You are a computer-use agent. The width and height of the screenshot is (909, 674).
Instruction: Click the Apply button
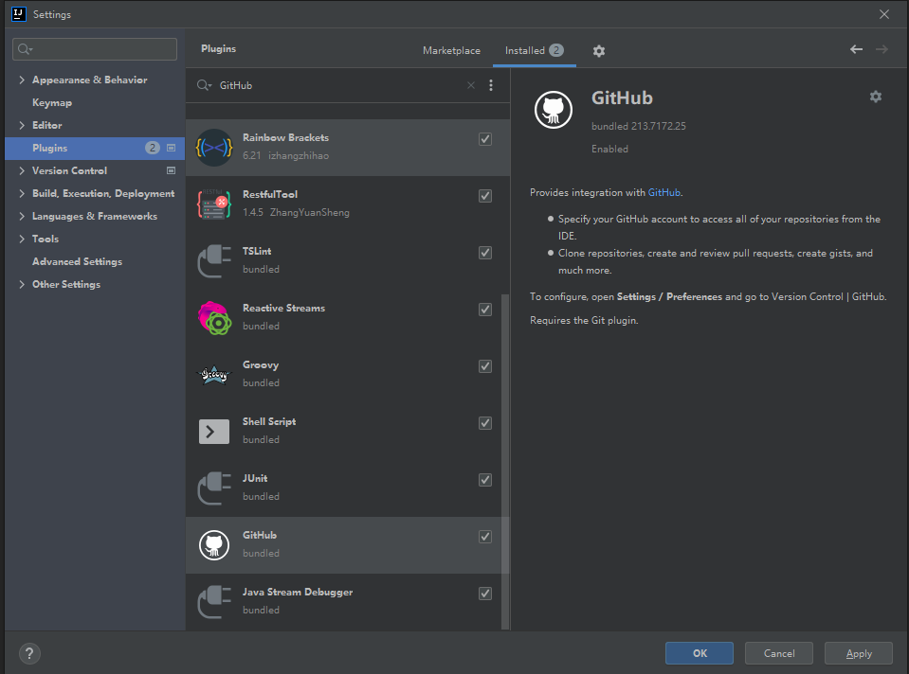(858, 653)
